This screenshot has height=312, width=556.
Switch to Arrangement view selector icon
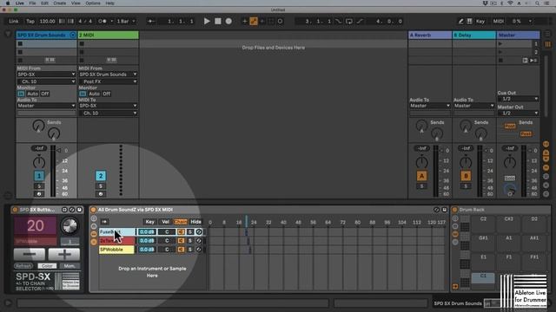tap(548, 35)
